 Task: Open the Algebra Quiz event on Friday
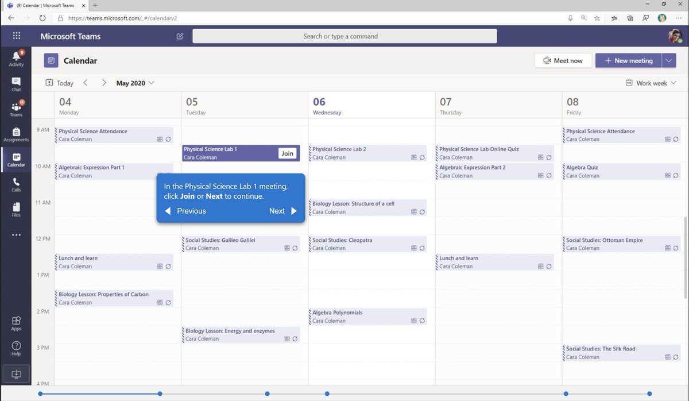pos(622,171)
